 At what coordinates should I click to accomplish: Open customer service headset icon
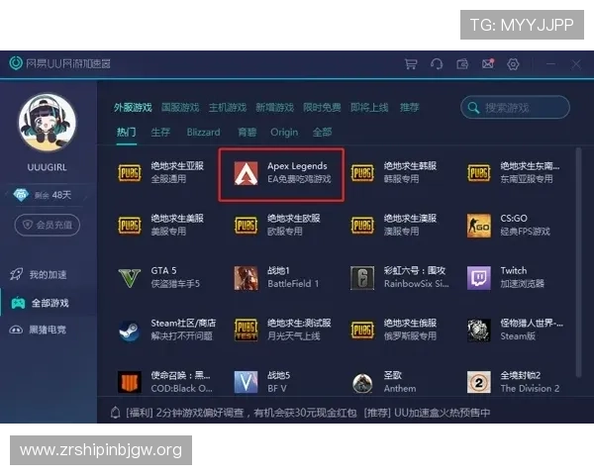[x=437, y=64]
